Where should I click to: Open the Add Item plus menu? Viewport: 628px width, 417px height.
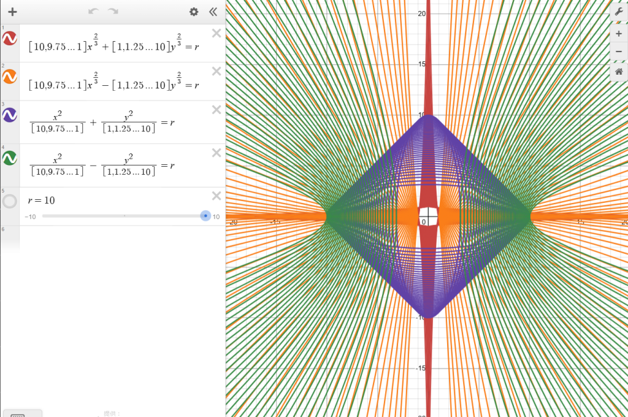click(x=12, y=12)
